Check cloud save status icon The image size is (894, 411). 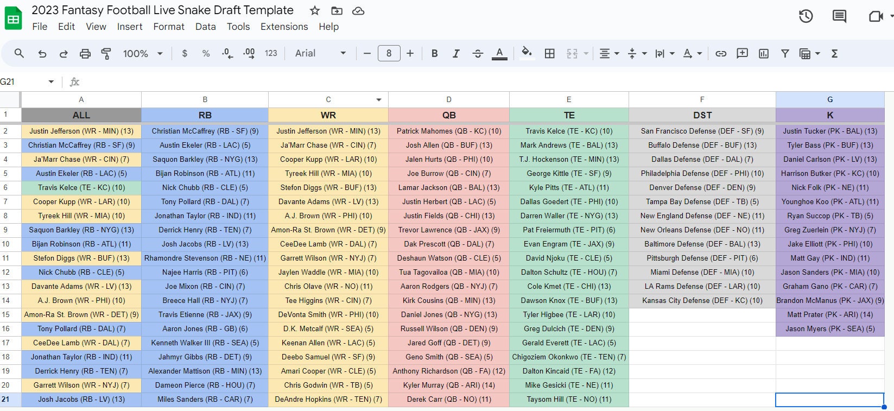pyautogui.click(x=358, y=11)
